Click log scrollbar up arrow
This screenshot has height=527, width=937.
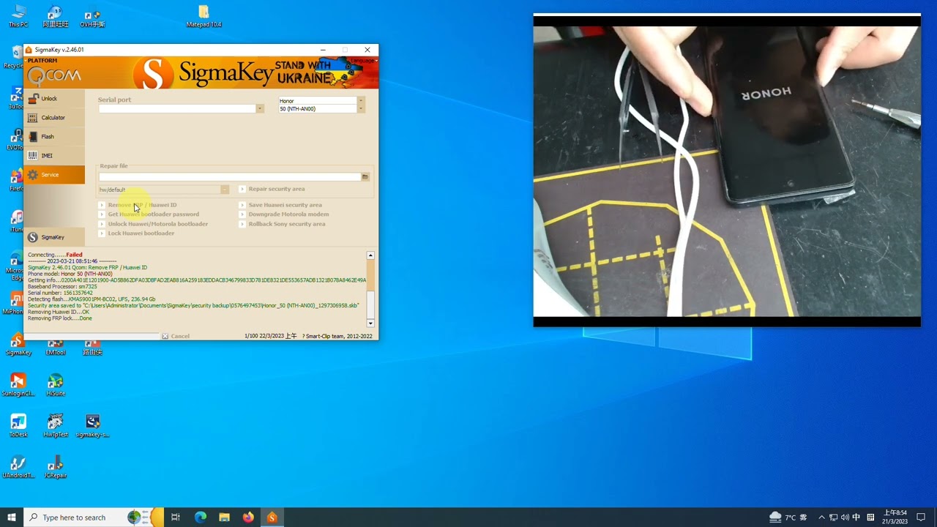pyautogui.click(x=370, y=255)
